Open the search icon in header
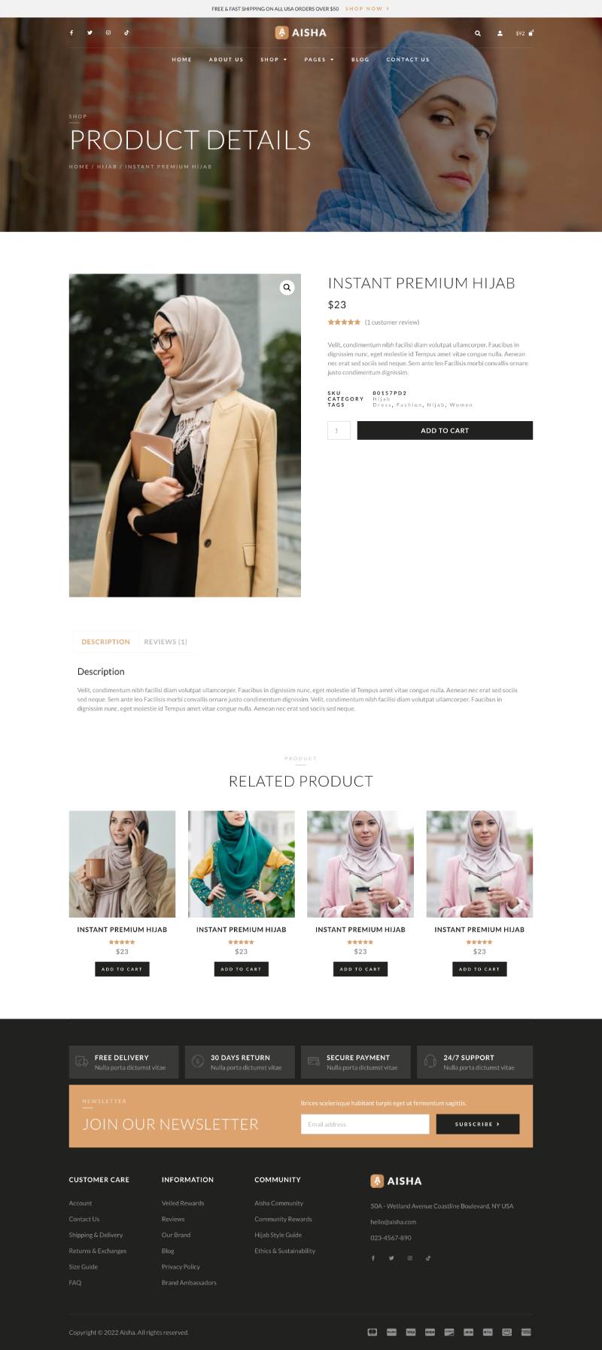The height and width of the screenshot is (1350, 602). tap(477, 33)
